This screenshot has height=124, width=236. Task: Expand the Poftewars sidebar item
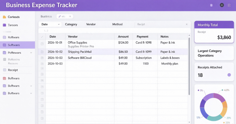[x=31, y=52]
